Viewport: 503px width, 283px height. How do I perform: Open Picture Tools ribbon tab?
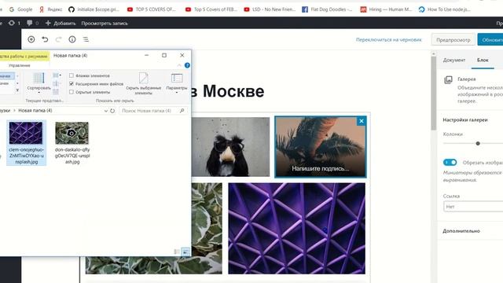[x=24, y=56]
